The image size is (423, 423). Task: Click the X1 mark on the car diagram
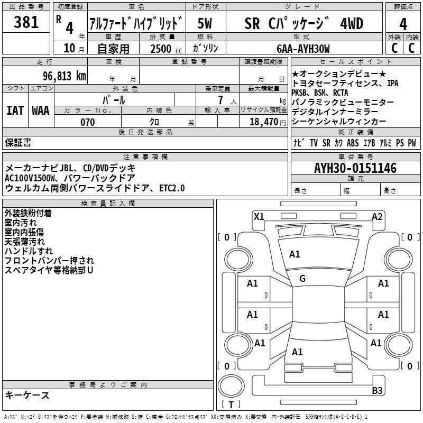click(259, 216)
